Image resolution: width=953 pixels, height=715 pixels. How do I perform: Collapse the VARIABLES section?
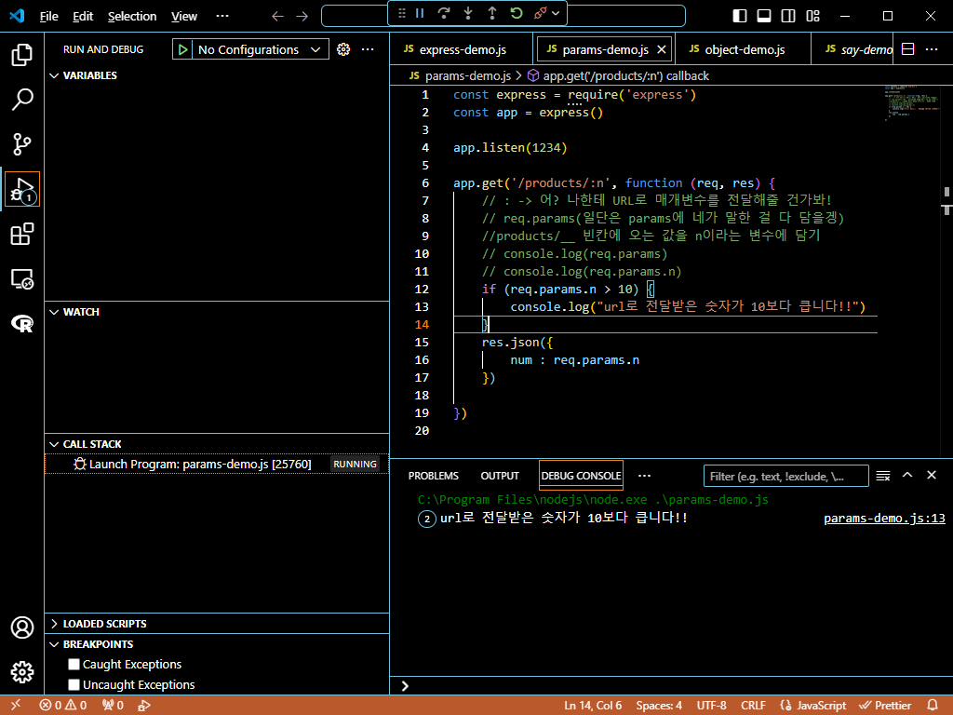click(54, 75)
